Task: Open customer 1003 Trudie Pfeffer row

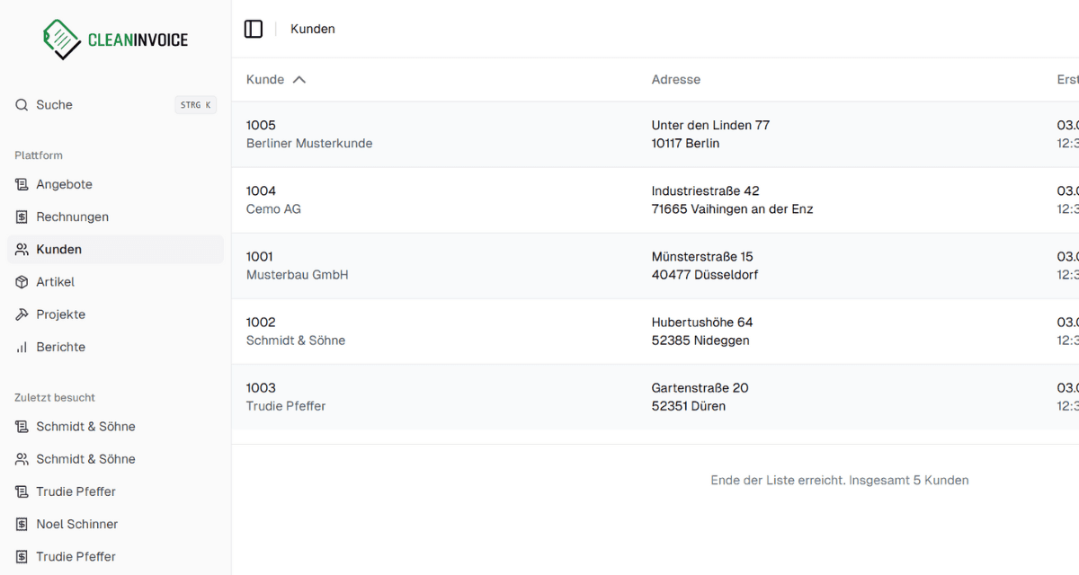Action: click(655, 396)
